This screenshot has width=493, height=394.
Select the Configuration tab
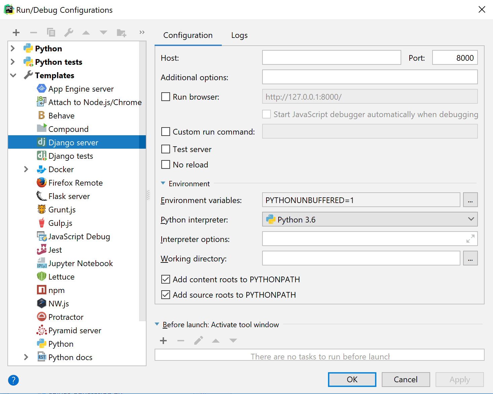188,35
